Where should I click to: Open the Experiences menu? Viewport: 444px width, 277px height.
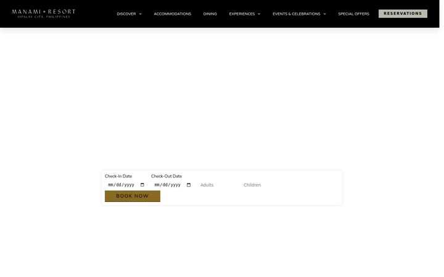242,14
